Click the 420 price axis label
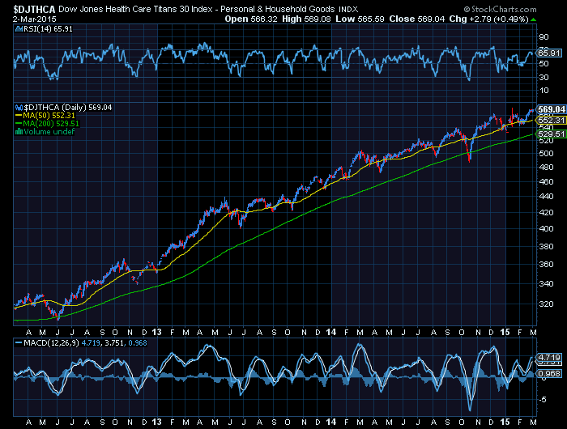 [x=547, y=213]
